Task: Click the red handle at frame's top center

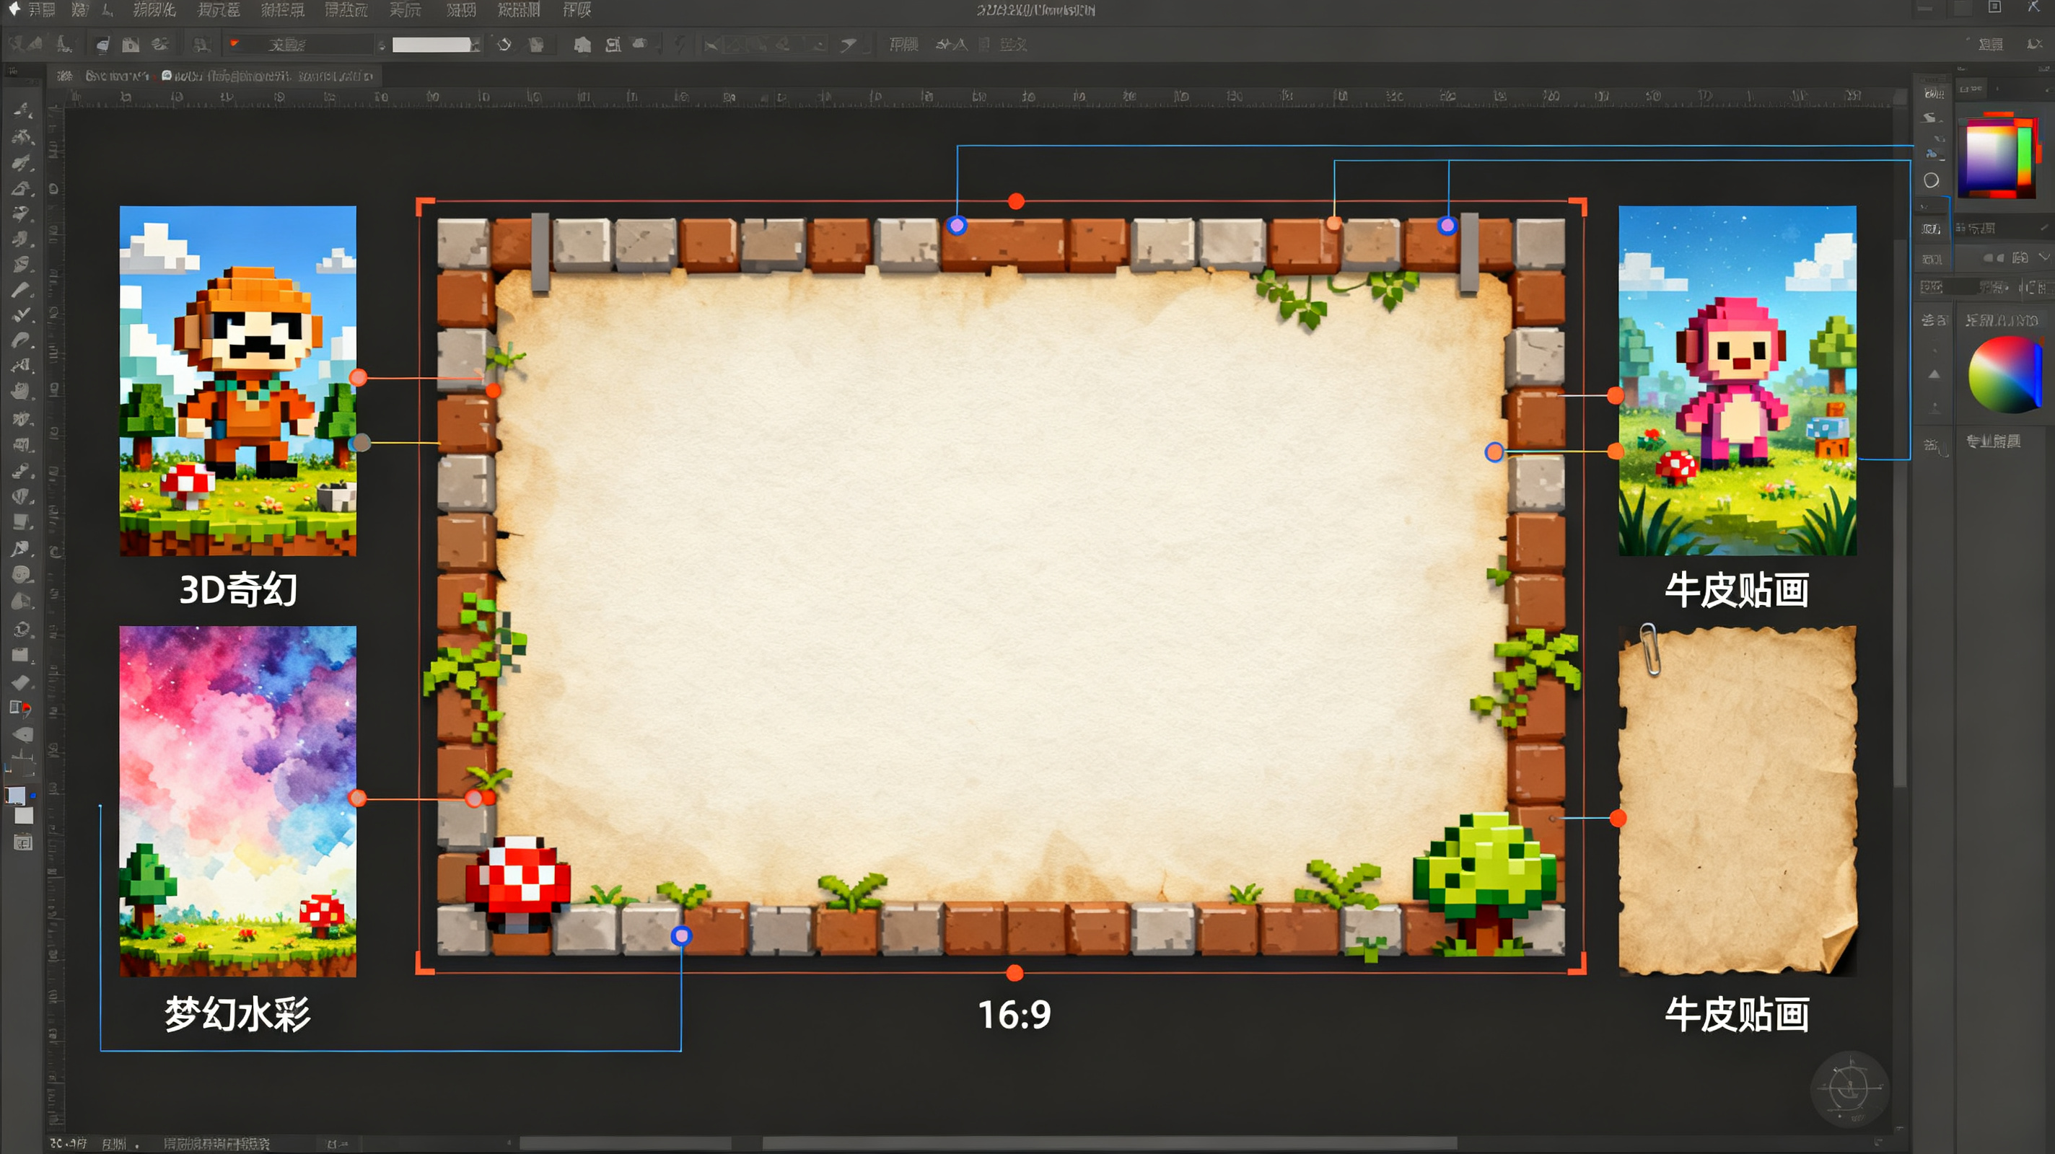Action: pyautogui.click(x=1015, y=201)
